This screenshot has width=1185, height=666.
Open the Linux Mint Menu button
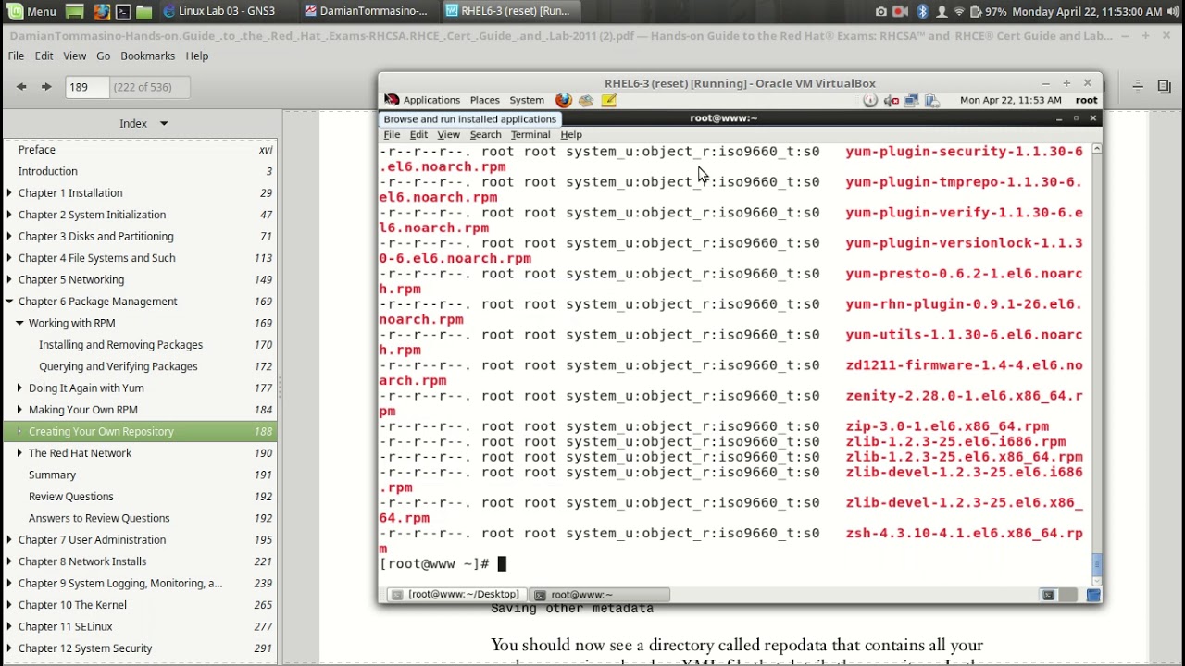tap(32, 11)
